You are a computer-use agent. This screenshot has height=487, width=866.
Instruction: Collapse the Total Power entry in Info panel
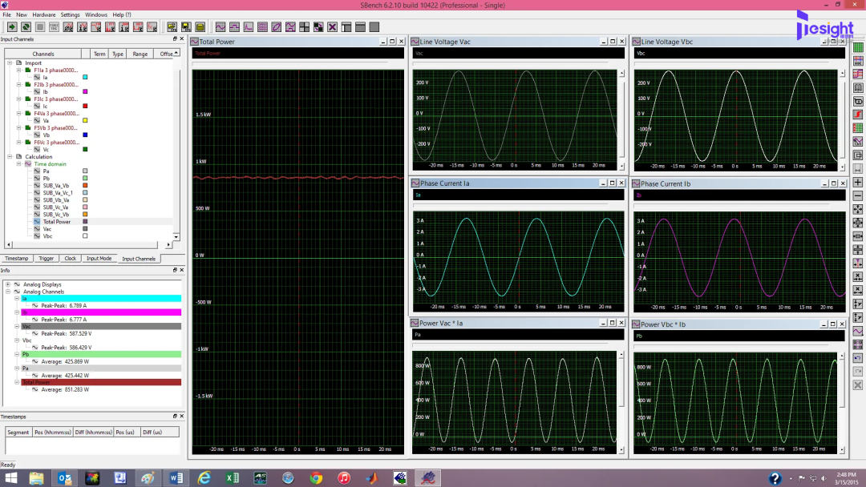(x=17, y=381)
